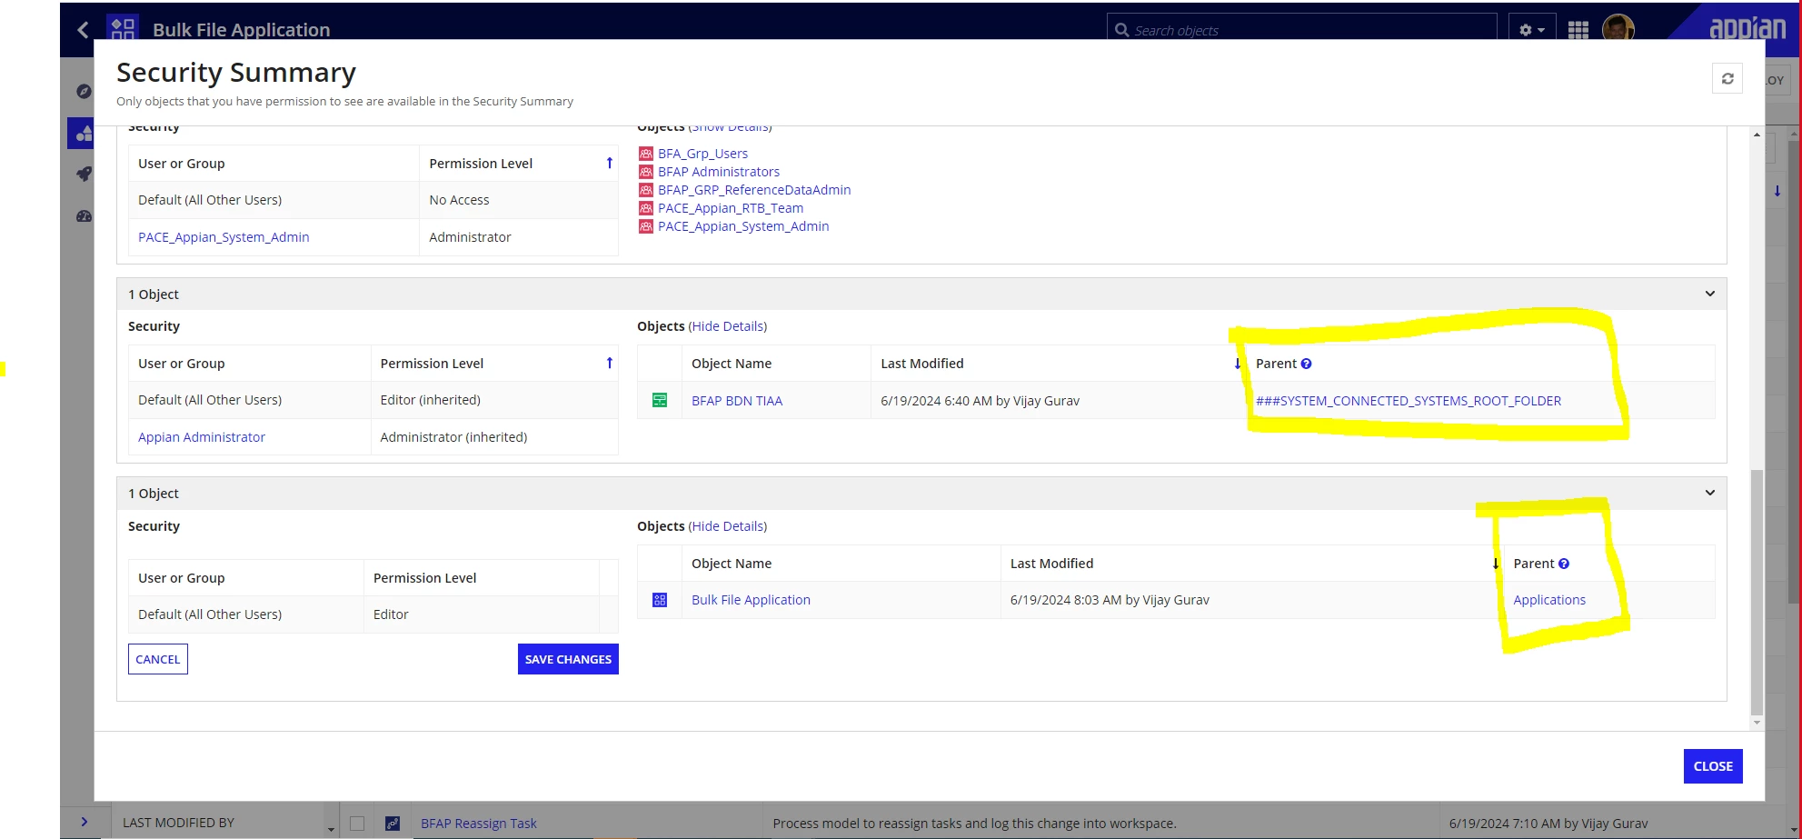Open BFAP Reassign Task in the background list

coord(479,824)
